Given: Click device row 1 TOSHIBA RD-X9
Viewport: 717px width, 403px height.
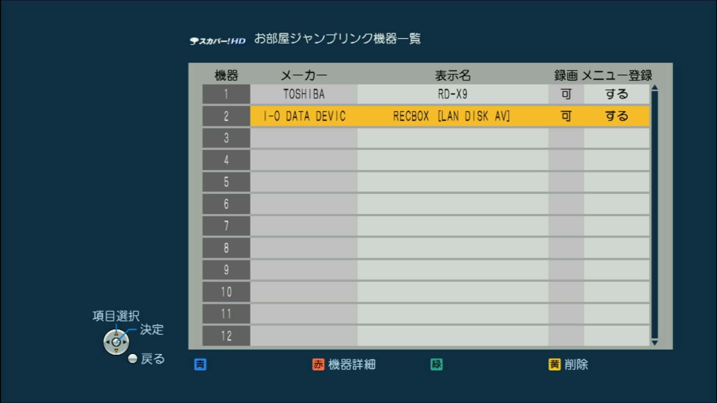Looking at the screenshot, I should click(423, 94).
